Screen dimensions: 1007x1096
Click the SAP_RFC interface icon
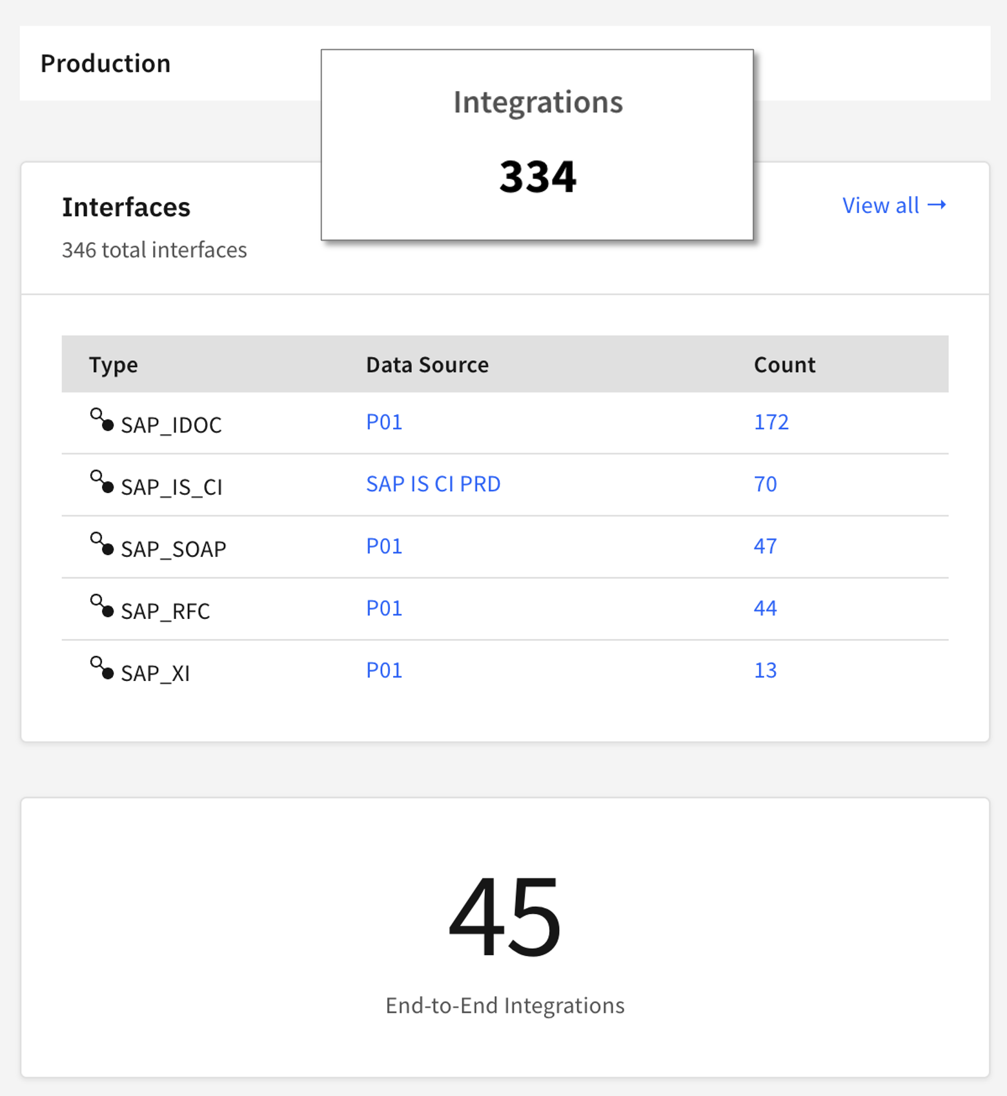pyautogui.click(x=102, y=606)
